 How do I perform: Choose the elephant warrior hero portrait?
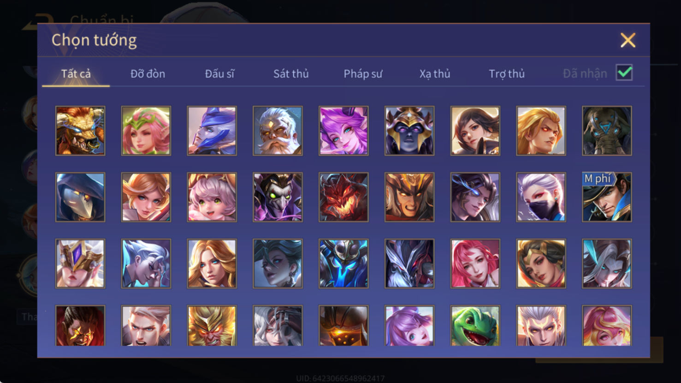pos(607,131)
